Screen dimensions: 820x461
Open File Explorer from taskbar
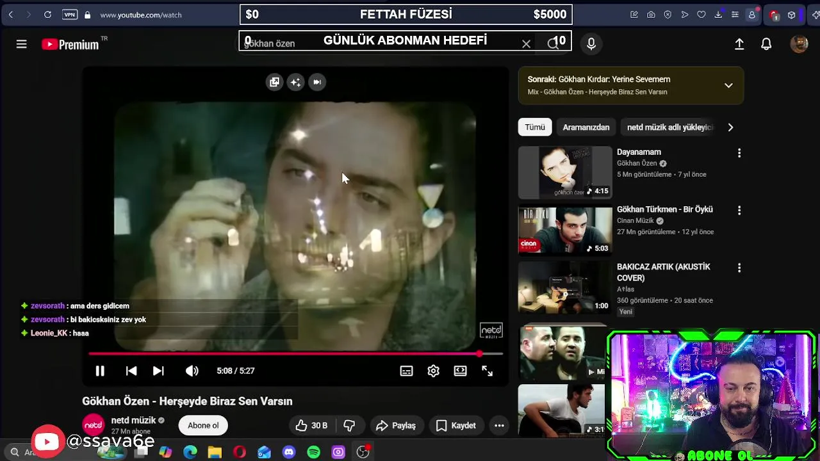point(215,452)
